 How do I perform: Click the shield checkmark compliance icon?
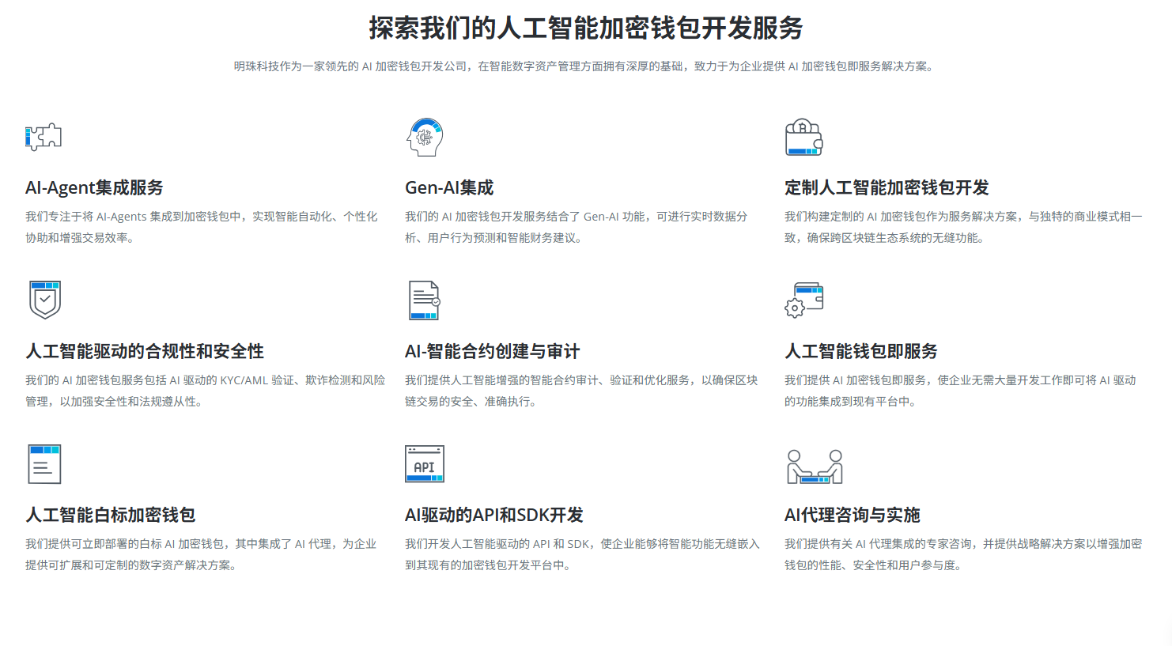[45, 300]
